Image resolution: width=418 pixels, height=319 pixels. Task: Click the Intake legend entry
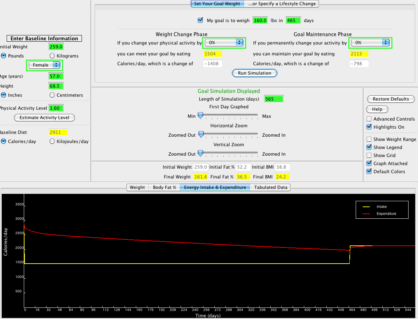pyautogui.click(x=375, y=206)
